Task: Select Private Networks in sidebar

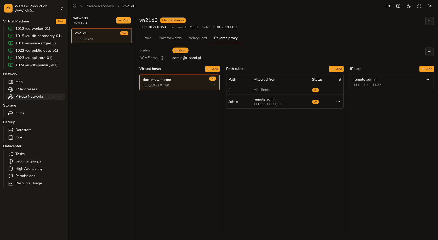Action: (35, 96)
